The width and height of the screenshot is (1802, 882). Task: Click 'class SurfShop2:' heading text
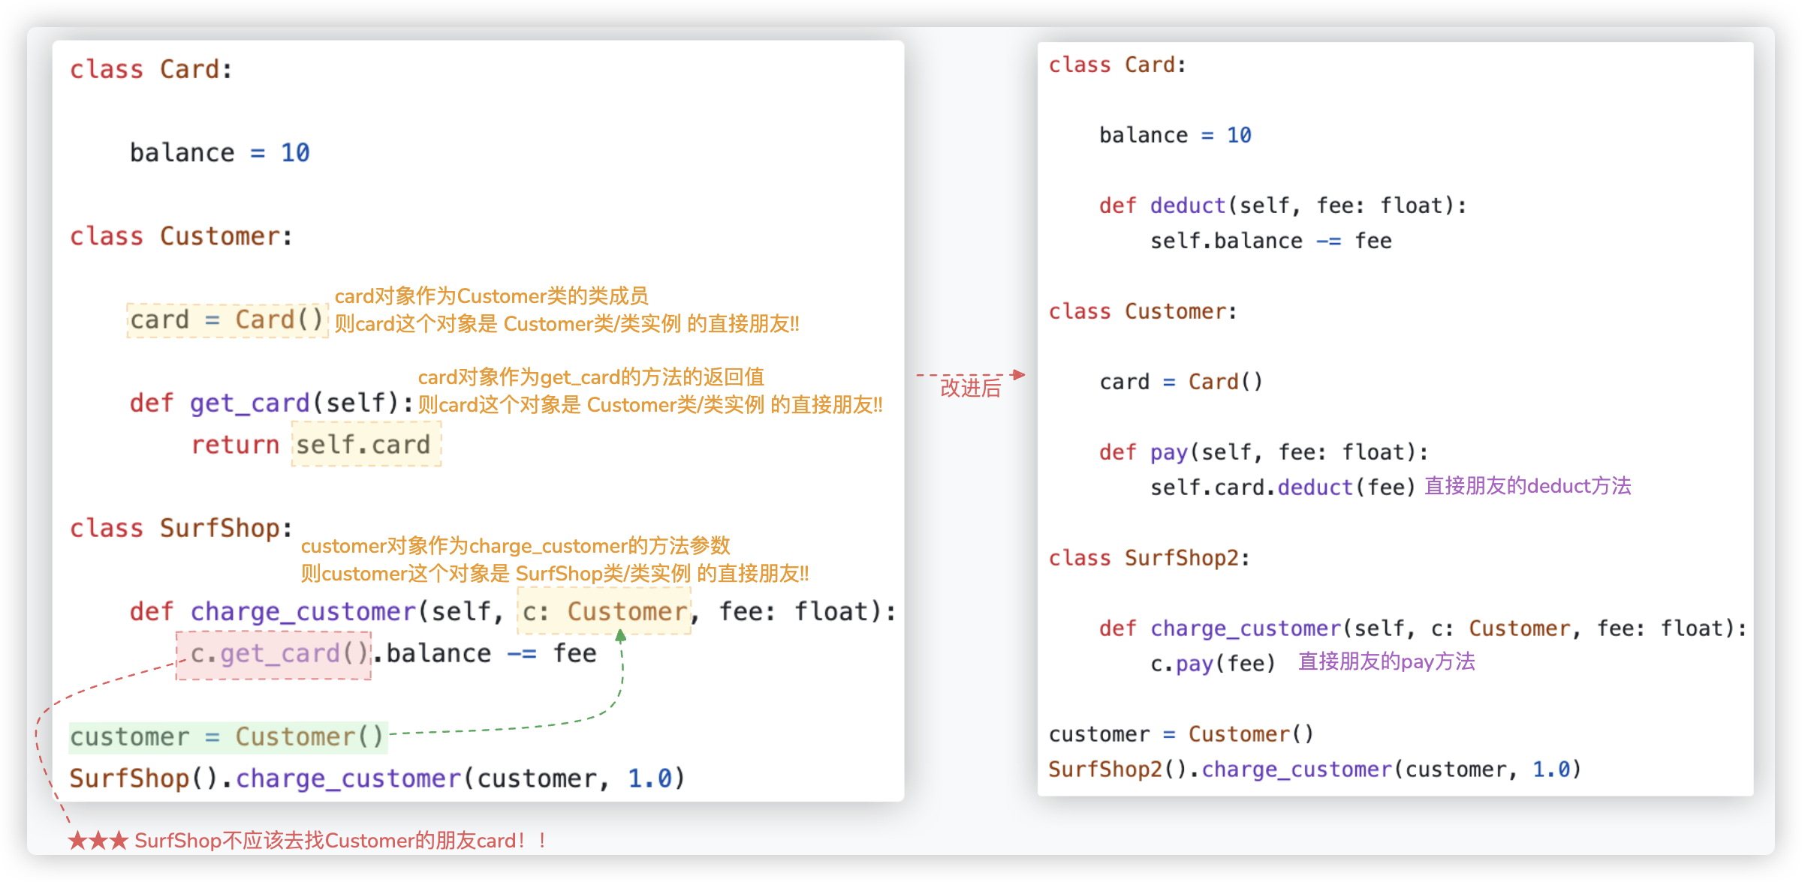coord(1149,558)
